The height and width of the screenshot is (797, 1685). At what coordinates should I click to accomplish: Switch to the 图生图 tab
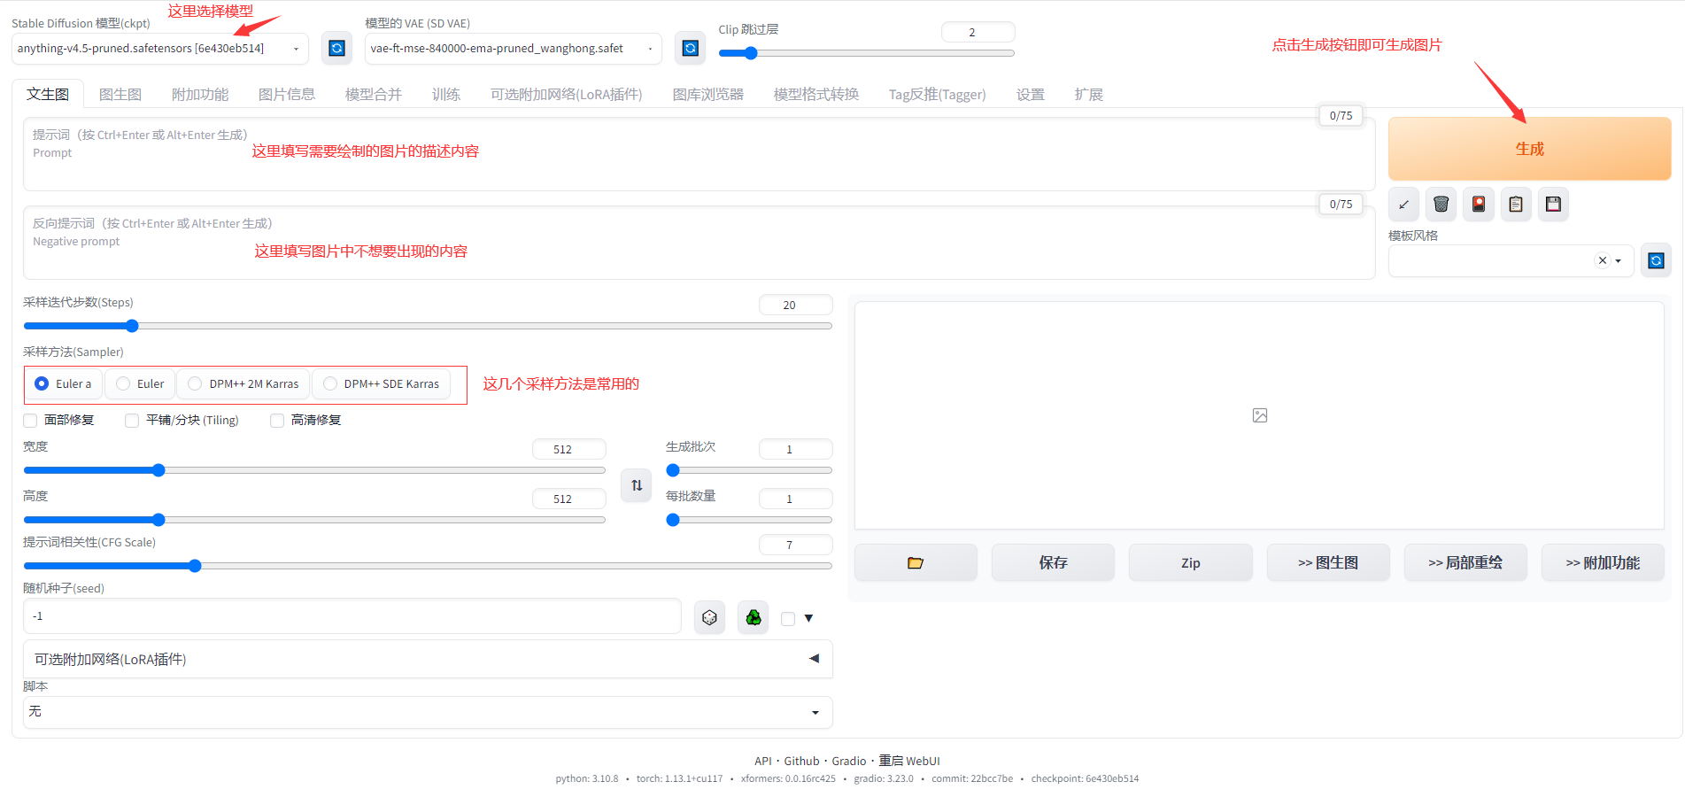[120, 94]
